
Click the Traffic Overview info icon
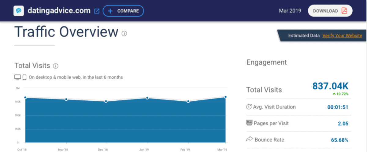[x=124, y=34]
